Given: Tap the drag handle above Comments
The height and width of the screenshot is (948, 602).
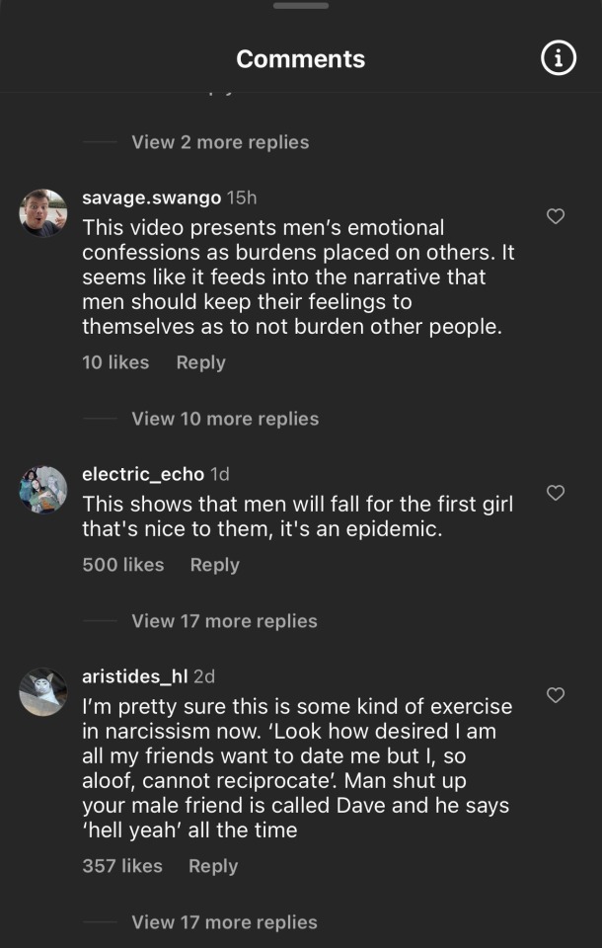Looking at the screenshot, I should (301, 6).
